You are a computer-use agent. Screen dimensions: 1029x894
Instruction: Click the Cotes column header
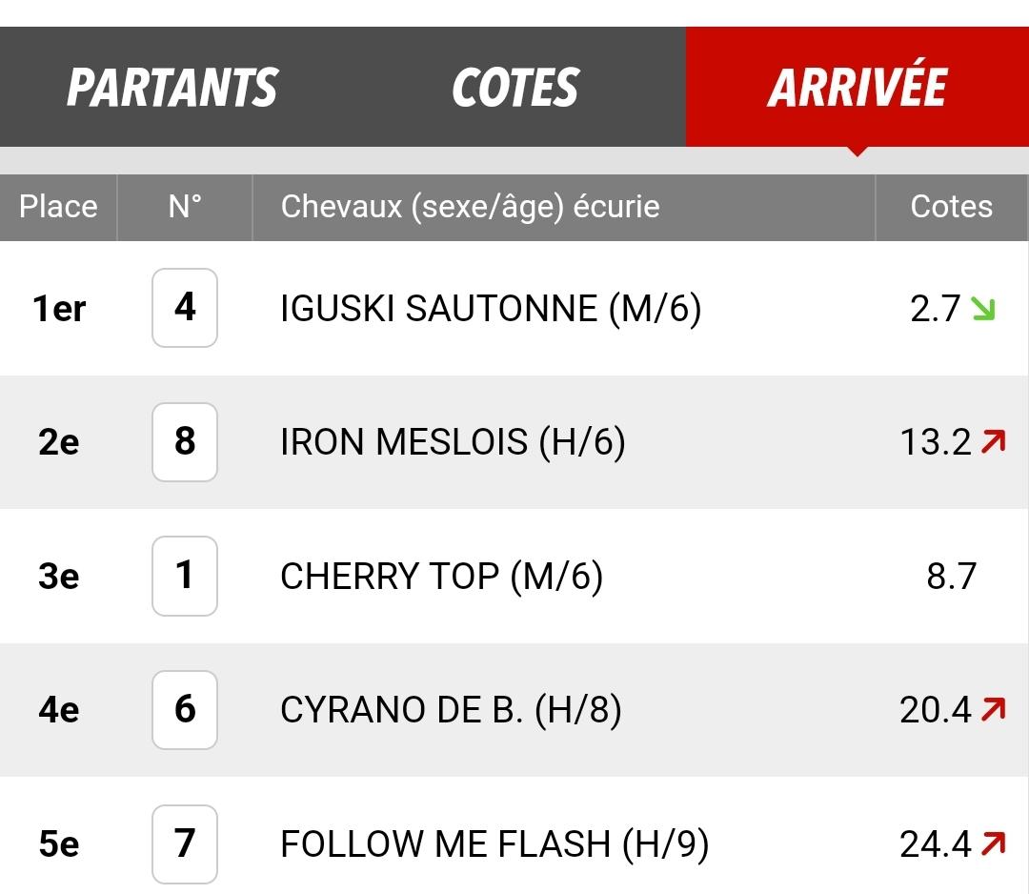point(952,207)
